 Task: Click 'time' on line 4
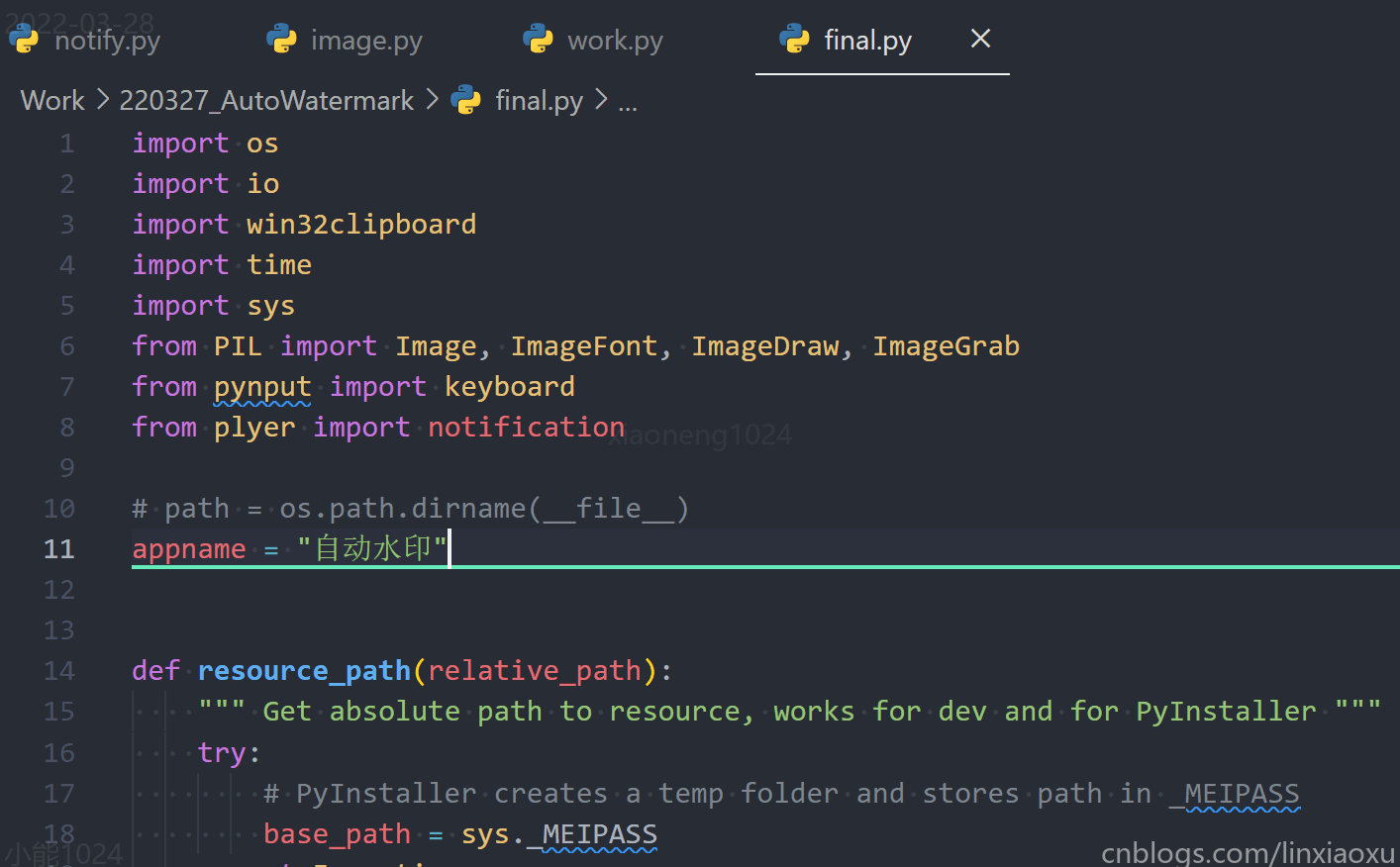279,265
